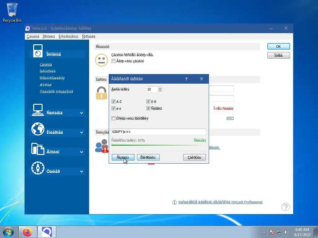This screenshot has height=238, width=318.
Task: Click the Îòìåíà cancel button
Action: coord(279,55)
